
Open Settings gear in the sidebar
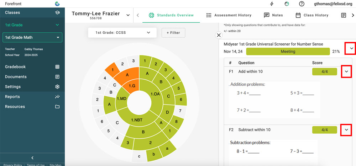57,87
